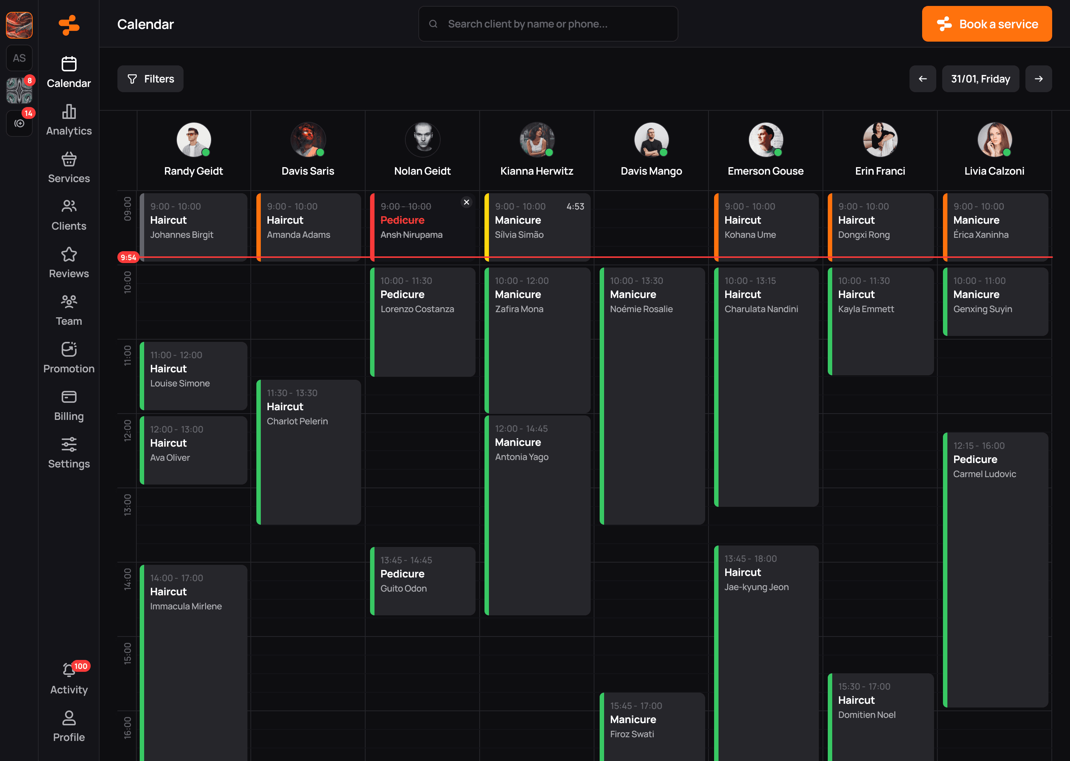Viewport: 1070px width, 761px height.
Task: Click the 9:54 current time marker
Action: tap(128, 257)
